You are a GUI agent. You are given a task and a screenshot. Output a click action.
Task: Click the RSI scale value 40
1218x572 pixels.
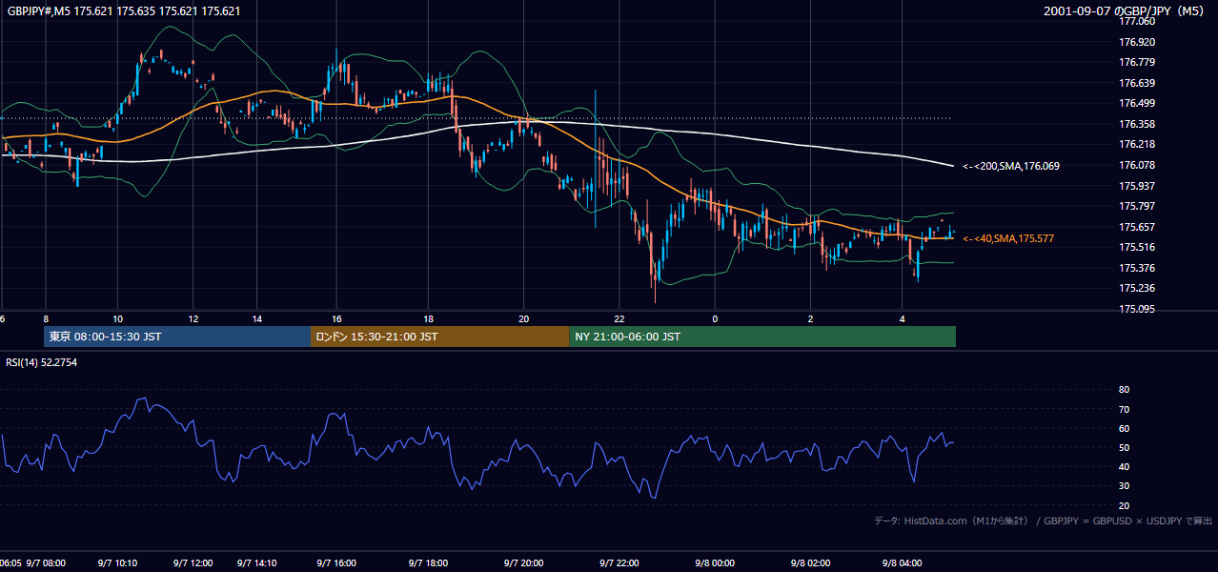tap(1125, 466)
